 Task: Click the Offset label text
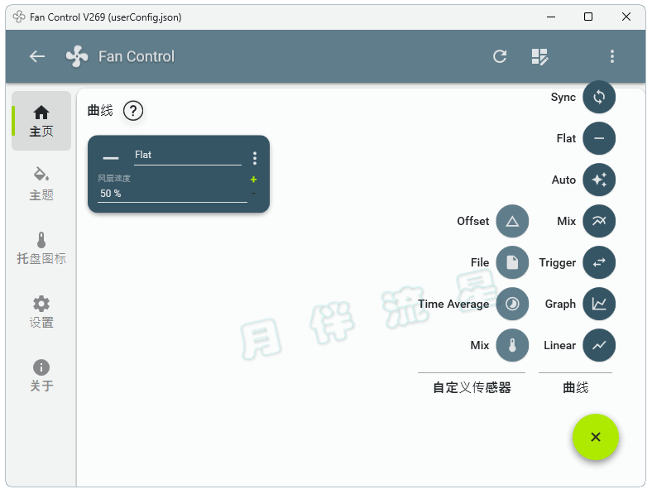point(472,221)
